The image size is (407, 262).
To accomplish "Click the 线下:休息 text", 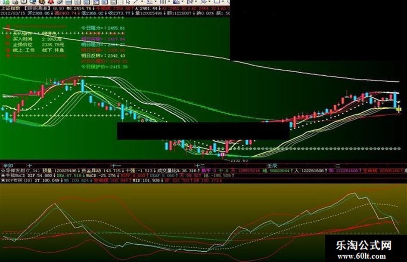I will [x=53, y=50].
